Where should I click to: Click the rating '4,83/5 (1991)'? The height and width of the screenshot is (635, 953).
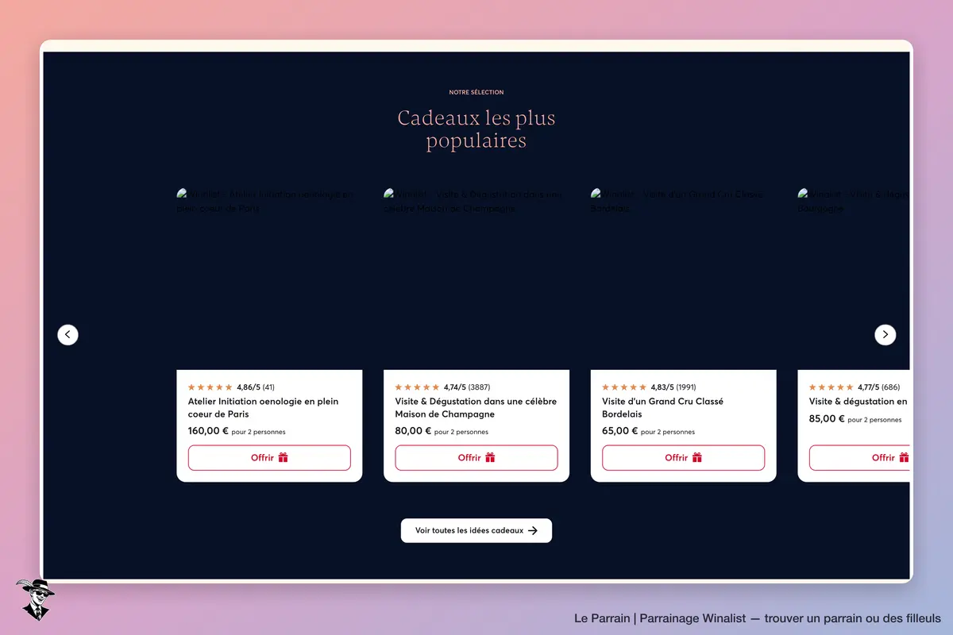673,387
